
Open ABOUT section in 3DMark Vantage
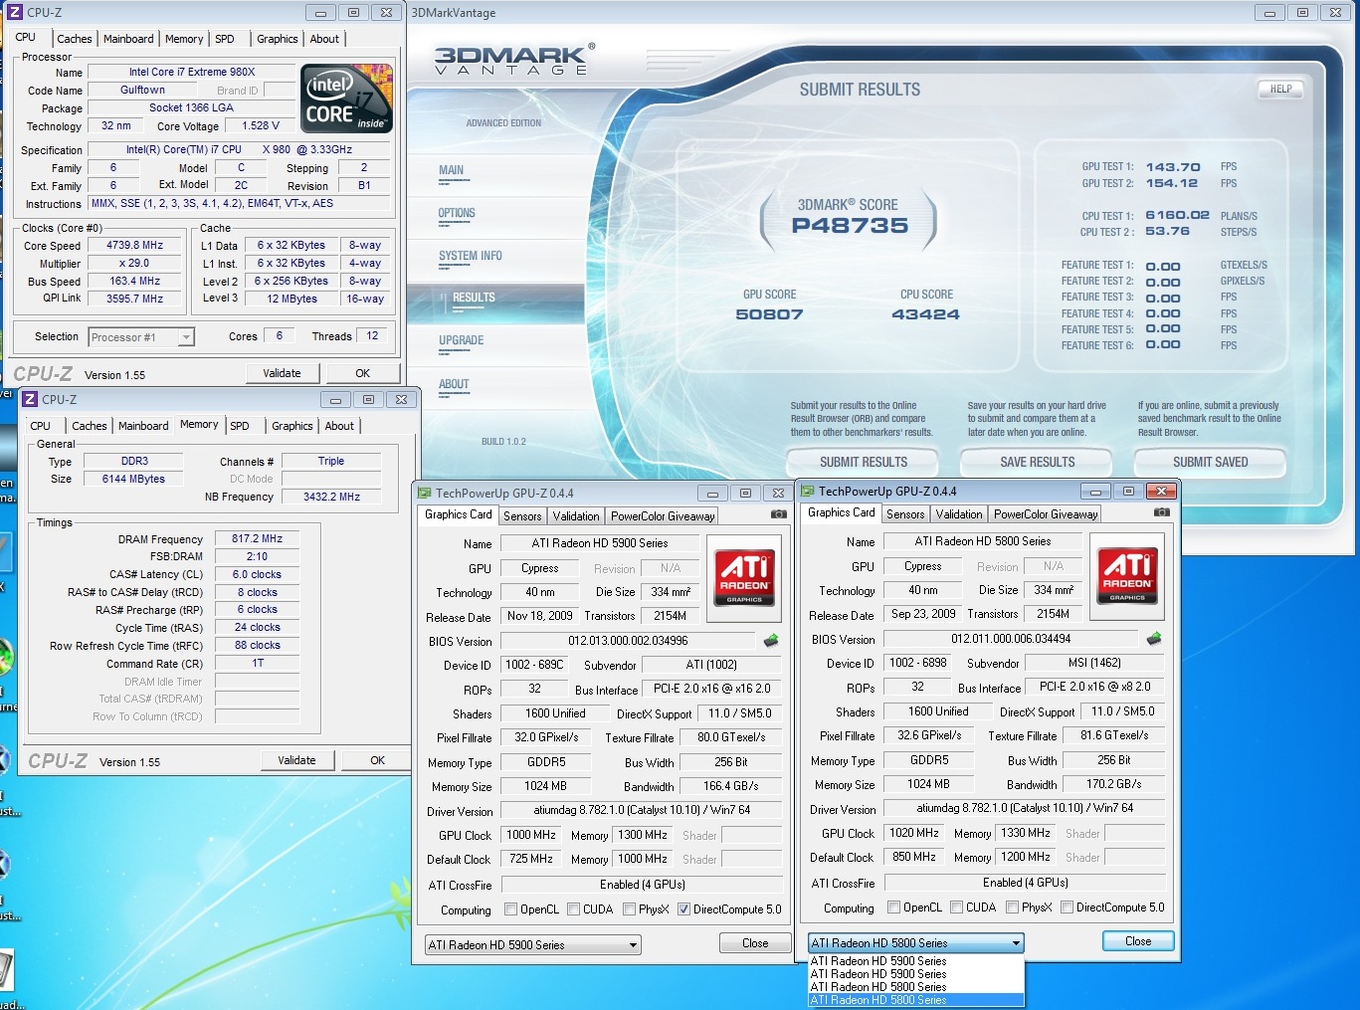coord(454,384)
